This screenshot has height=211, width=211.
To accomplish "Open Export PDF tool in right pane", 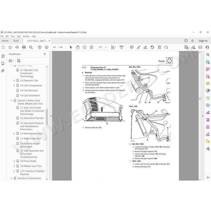I will (x=208, y=62).
